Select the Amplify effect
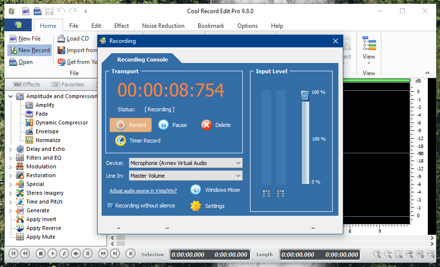The image size is (440, 267). coord(45,105)
